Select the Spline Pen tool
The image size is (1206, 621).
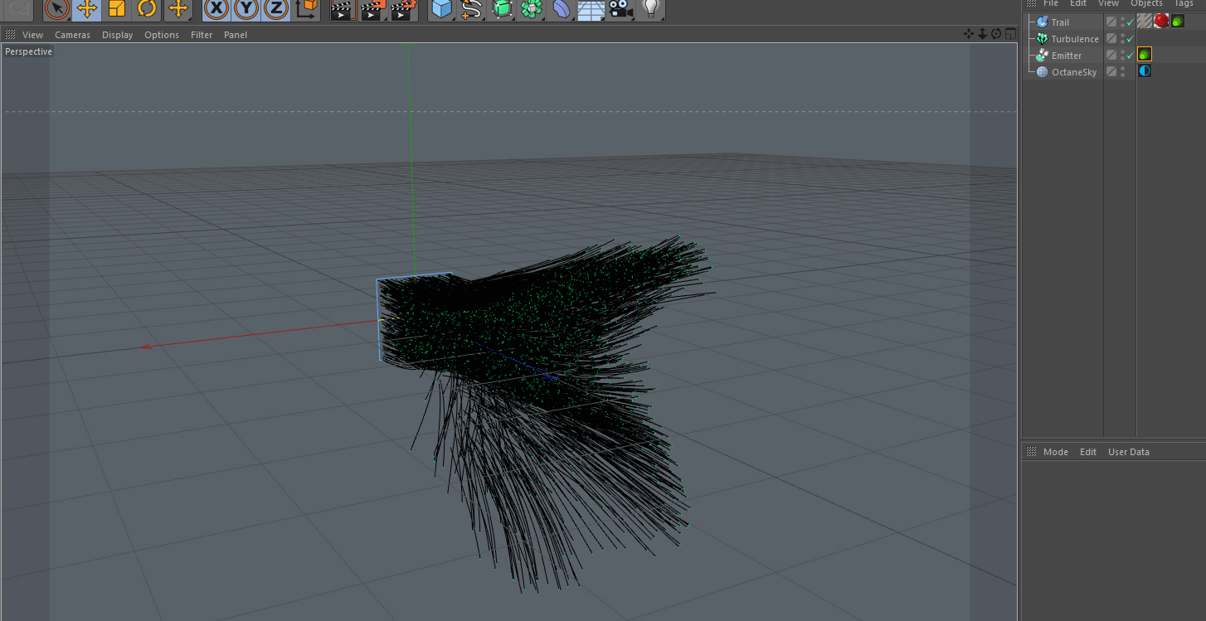pos(472,9)
